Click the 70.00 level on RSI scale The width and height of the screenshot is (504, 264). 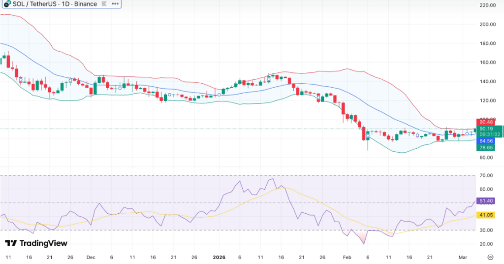(x=486, y=175)
